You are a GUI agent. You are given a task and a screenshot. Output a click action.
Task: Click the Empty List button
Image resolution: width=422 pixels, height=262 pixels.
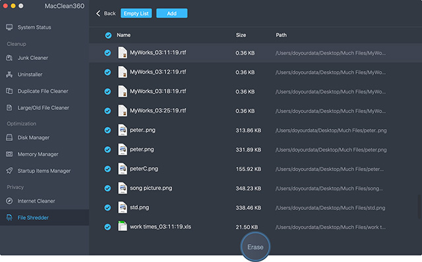point(136,13)
